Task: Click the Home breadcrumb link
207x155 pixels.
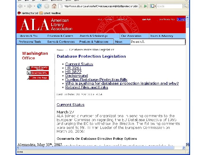Action: [60, 50]
